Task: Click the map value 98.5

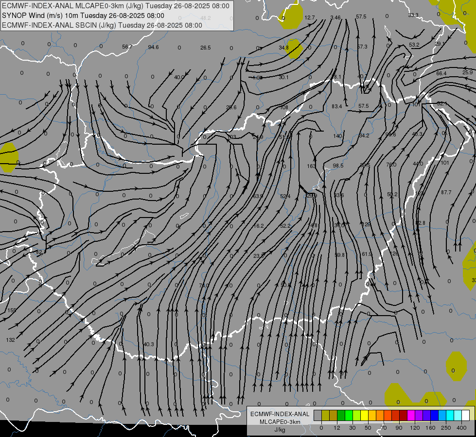Action: 338,166
